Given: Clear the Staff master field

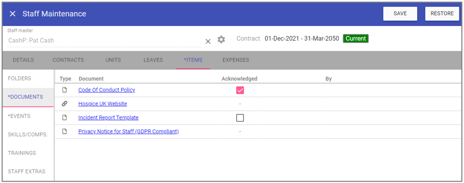Looking at the screenshot, I should tap(208, 42).
